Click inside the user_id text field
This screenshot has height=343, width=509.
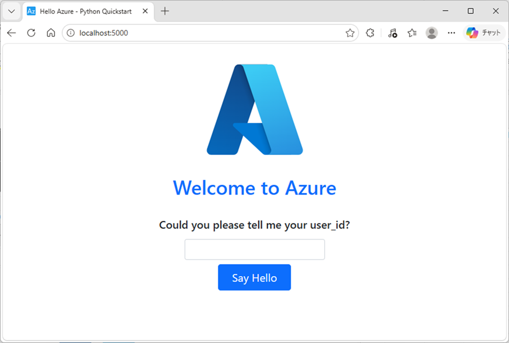pos(254,249)
